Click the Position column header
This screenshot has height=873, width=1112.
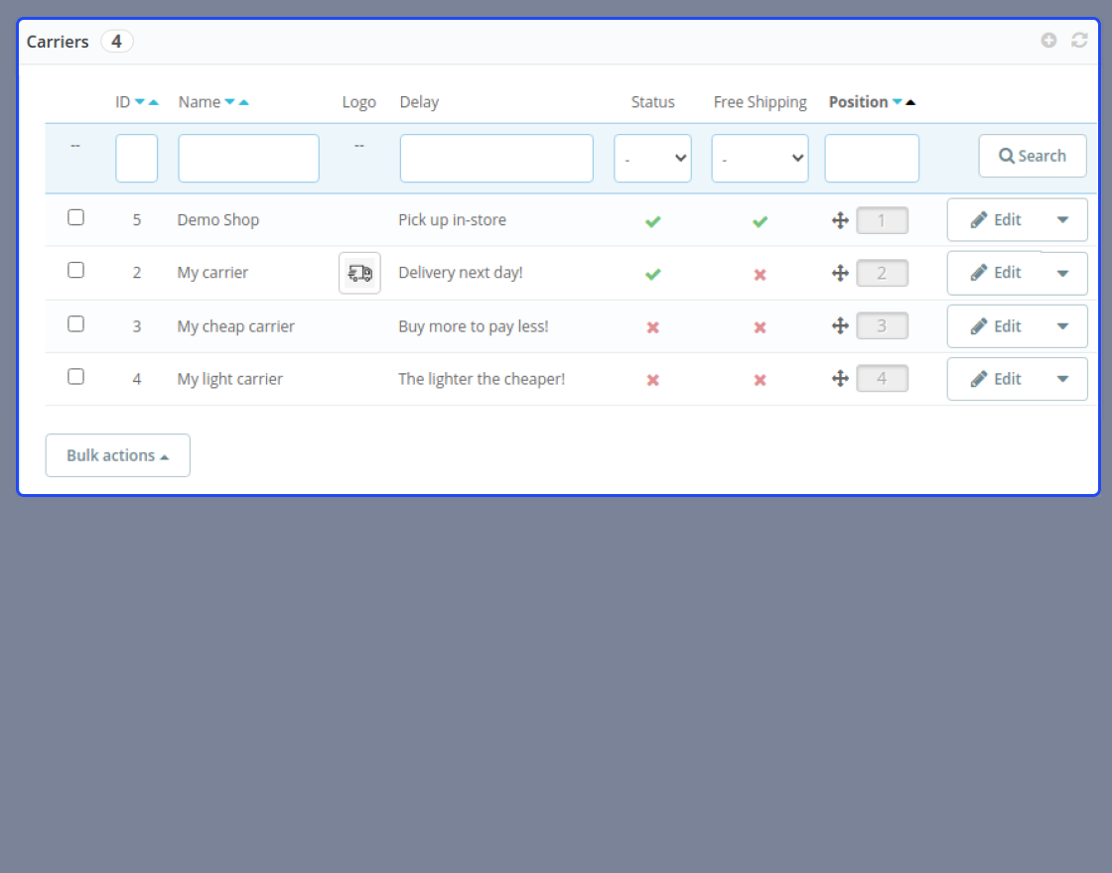(858, 102)
